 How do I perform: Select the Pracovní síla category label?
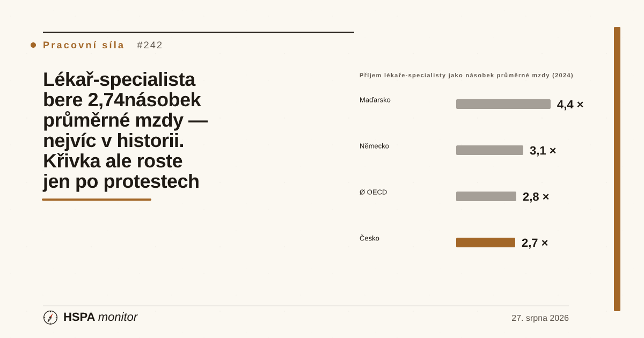click(x=84, y=45)
